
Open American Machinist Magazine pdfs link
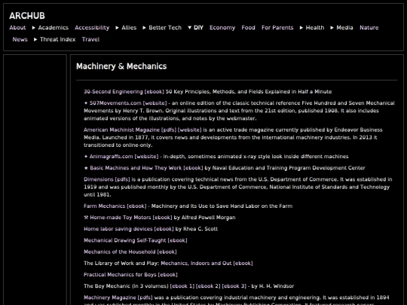(x=169, y=130)
